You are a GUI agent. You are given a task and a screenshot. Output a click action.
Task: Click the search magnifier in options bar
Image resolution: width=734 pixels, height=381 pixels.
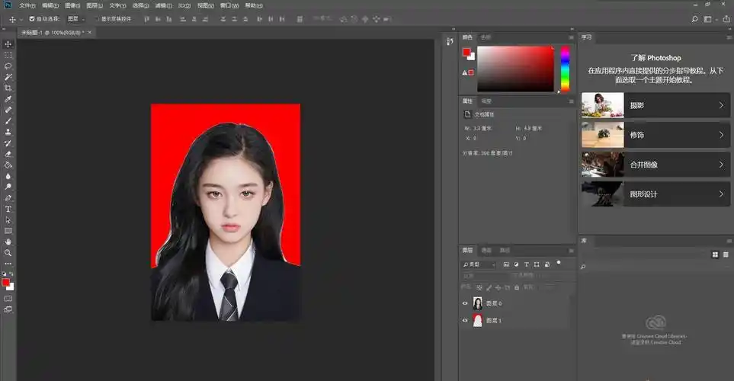[694, 19]
